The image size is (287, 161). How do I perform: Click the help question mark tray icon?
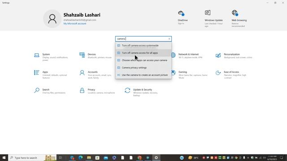[182, 158]
